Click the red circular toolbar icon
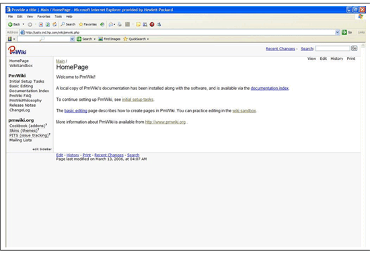The height and width of the screenshot is (254, 370). (152, 24)
